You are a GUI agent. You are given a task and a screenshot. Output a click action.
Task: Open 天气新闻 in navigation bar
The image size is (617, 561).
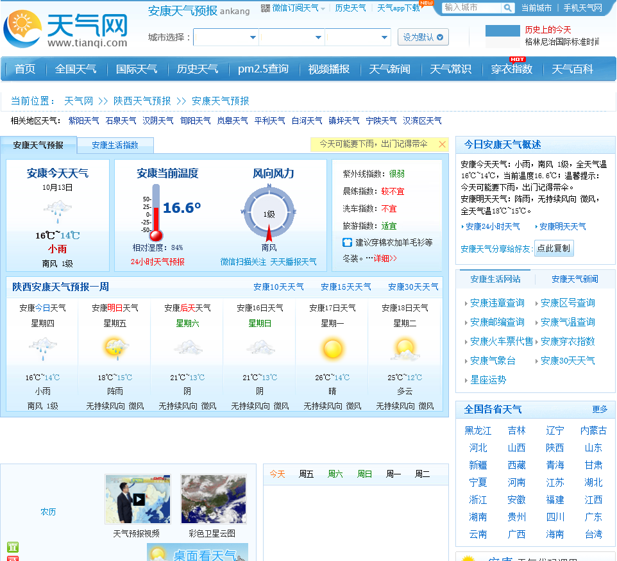point(389,69)
